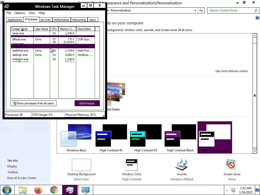Switch to the Performance tab
The width and height of the screenshot is (260, 195).
pyautogui.click(x=61, y=20)
